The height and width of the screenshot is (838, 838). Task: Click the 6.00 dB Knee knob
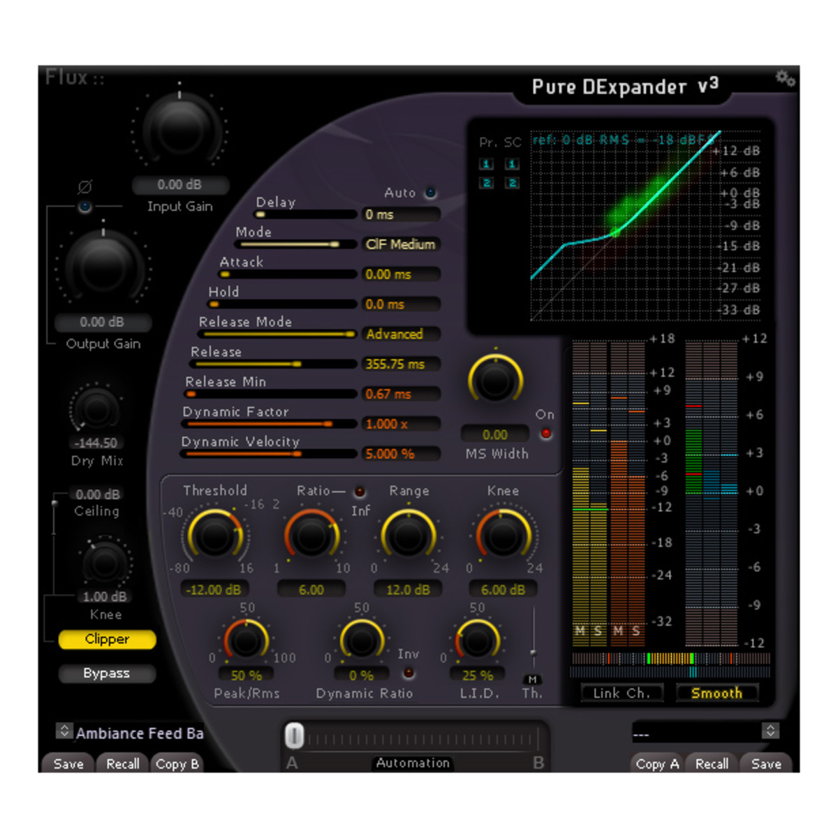503,536
